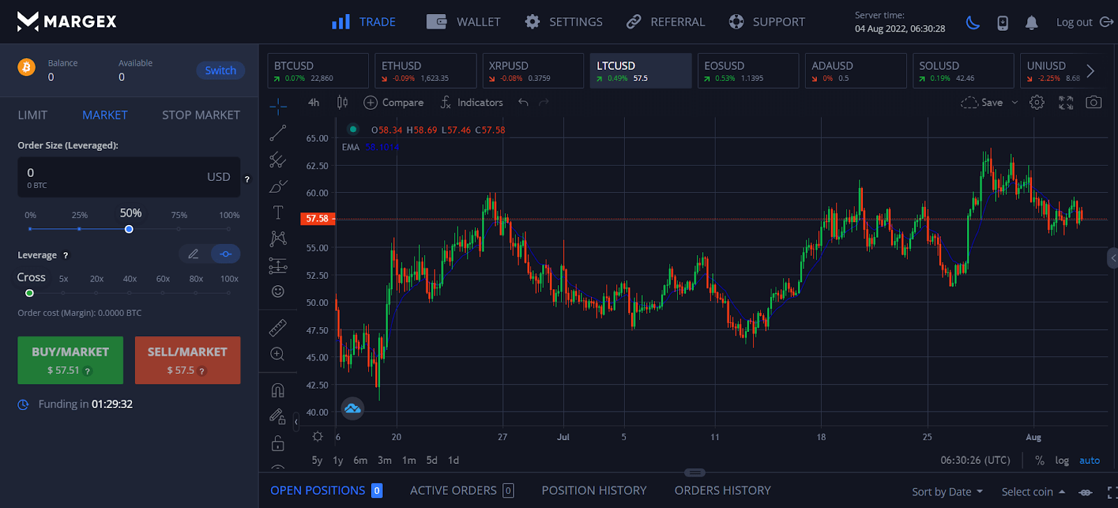The width and height of the screenshot is (1118, 508).
Task: Open the chart patterns tool
Action: pos(278,238)
